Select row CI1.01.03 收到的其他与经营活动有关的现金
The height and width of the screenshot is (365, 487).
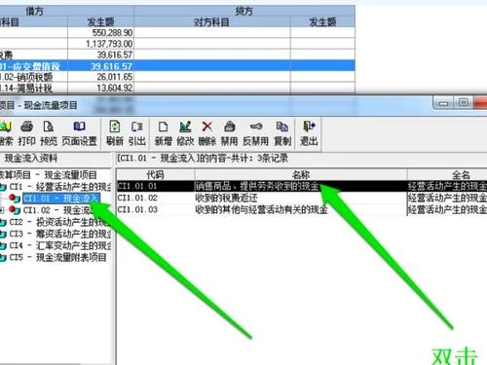pyautogui.click(x=302, y=209)
